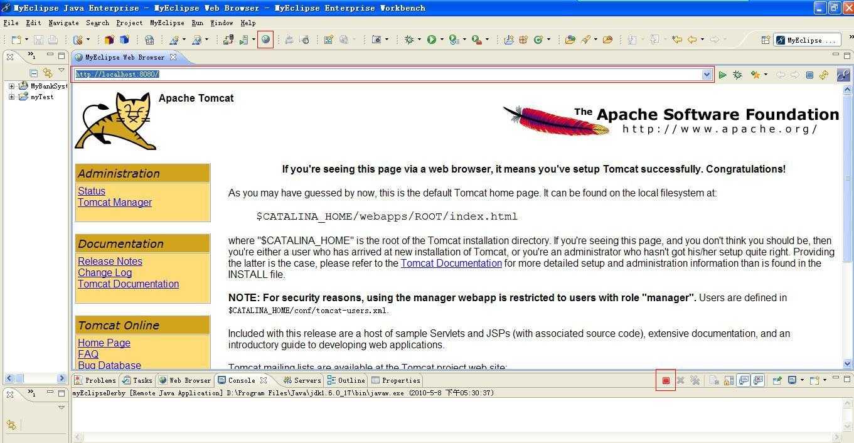
Task: Switch to the Outline tab
Action: (x=346, y=380)
